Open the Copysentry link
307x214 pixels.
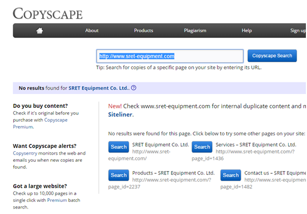25,153
